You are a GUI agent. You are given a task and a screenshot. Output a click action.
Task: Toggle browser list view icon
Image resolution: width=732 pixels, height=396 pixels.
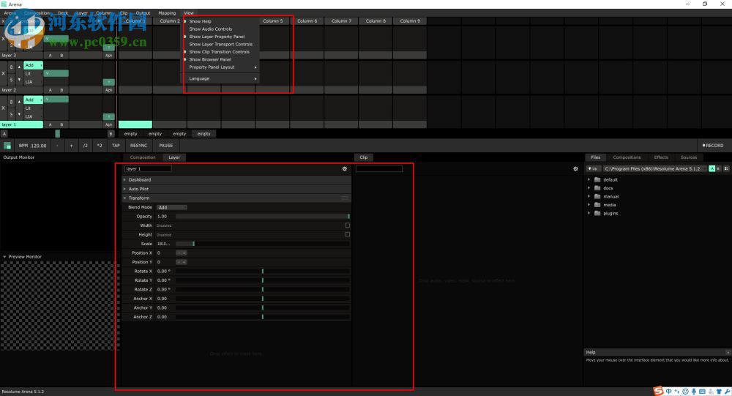[x=726, y=168]
